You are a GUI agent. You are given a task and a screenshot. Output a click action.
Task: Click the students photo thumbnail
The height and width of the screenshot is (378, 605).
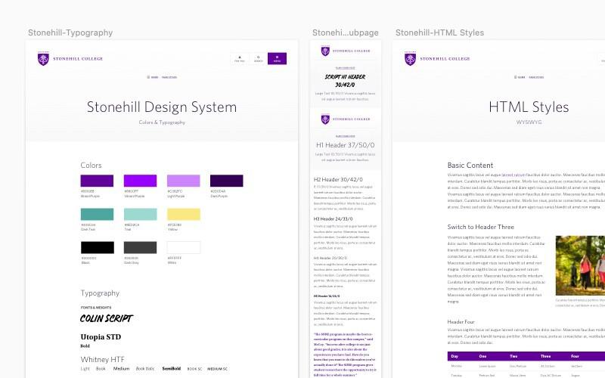(580, 265)
